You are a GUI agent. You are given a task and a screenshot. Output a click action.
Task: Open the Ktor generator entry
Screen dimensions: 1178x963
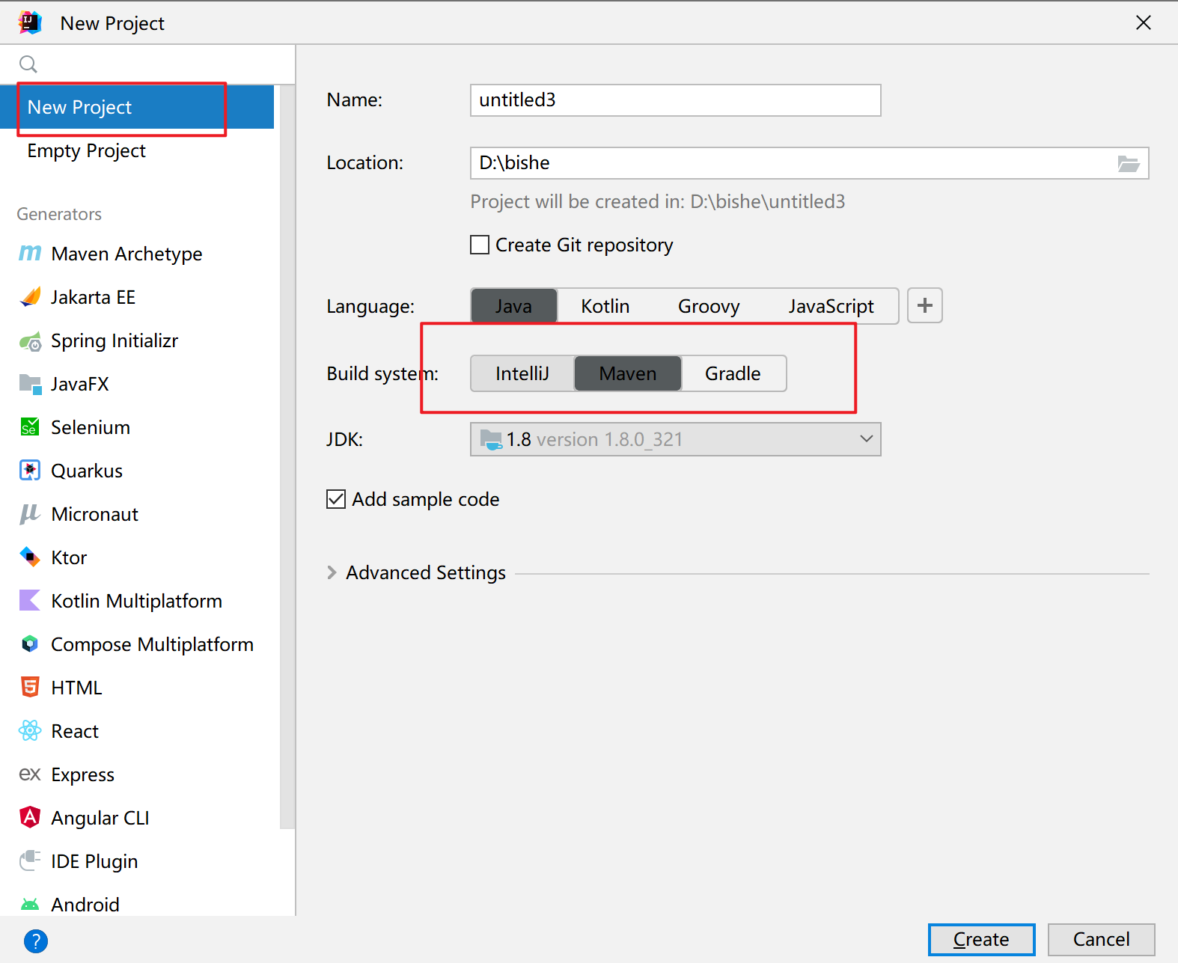pos(137,557)
